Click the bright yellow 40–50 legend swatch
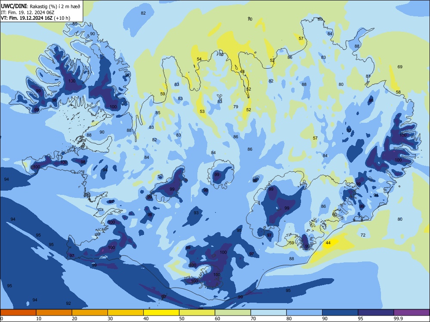430x322 pixels. point(161,313)
